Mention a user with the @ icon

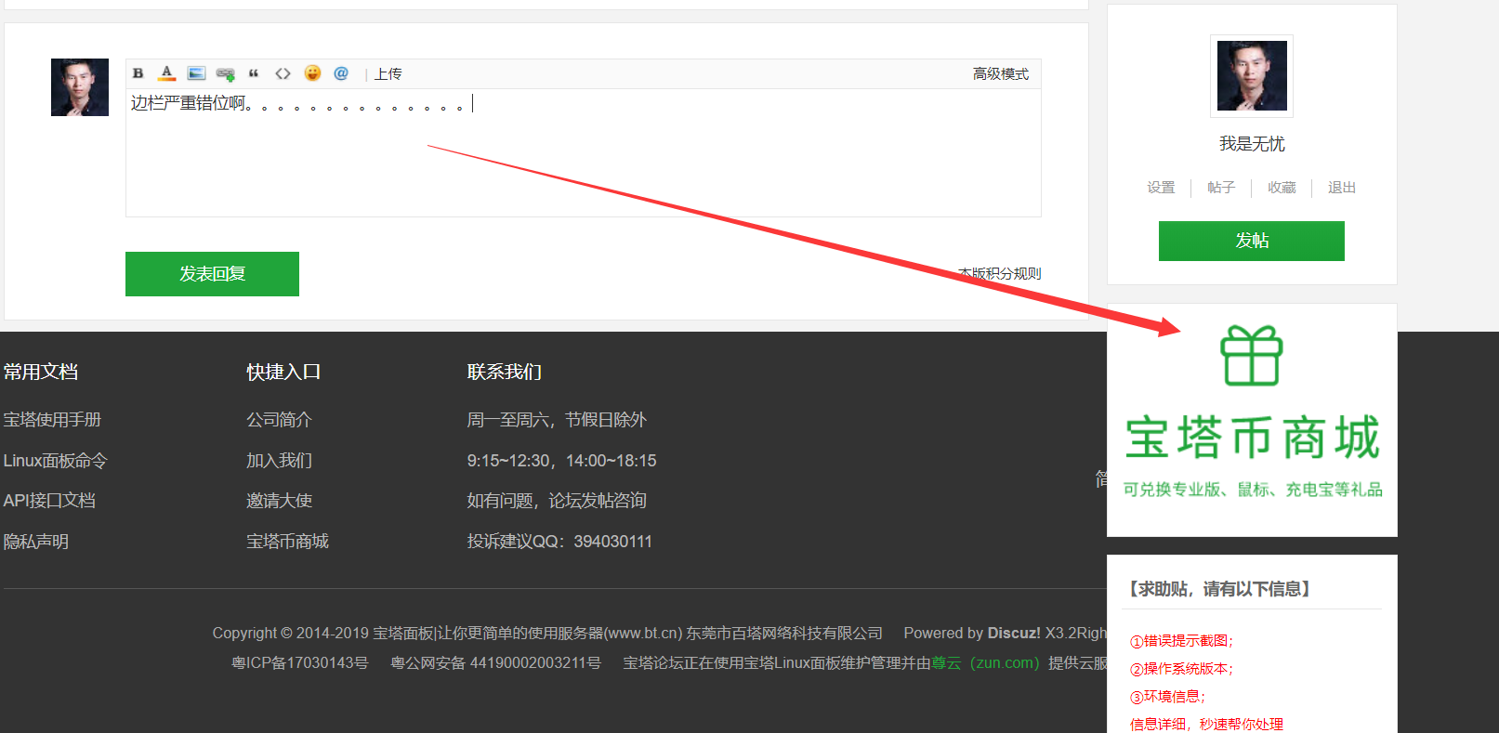click(341, 73)
